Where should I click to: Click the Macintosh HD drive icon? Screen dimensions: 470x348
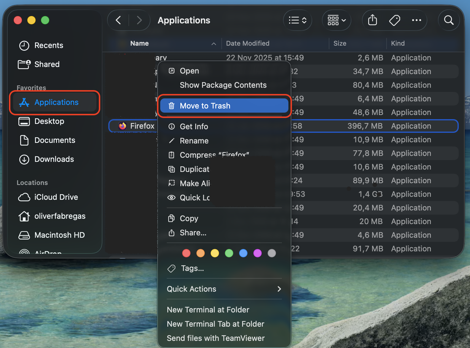click(24, 235)
